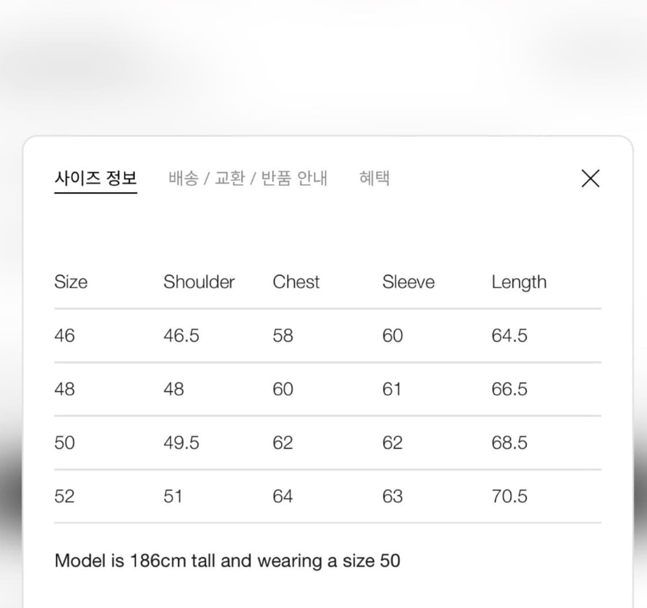Click the Length column header

[x=519, y=282]
